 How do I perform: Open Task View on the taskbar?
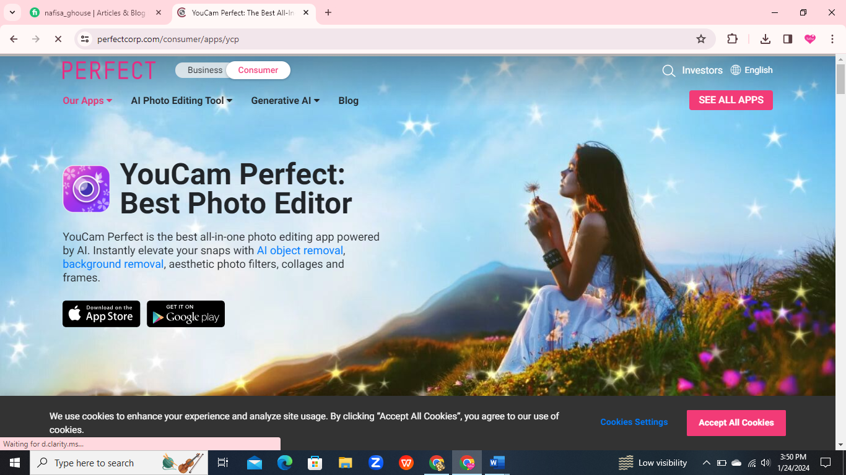[223, 463]
